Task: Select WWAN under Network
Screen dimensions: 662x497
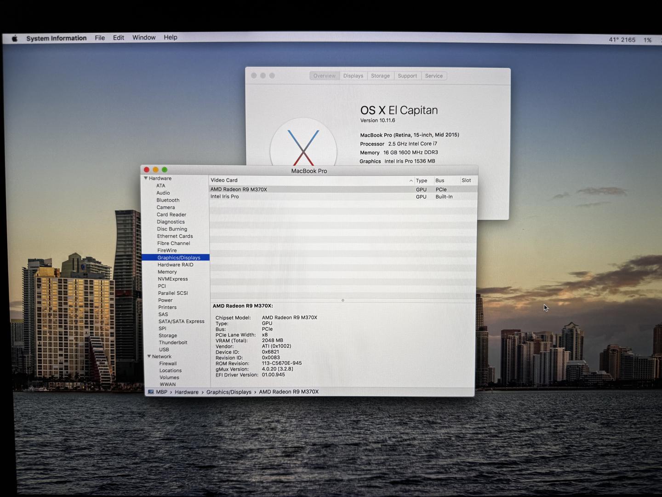Action: coord(168,384)
